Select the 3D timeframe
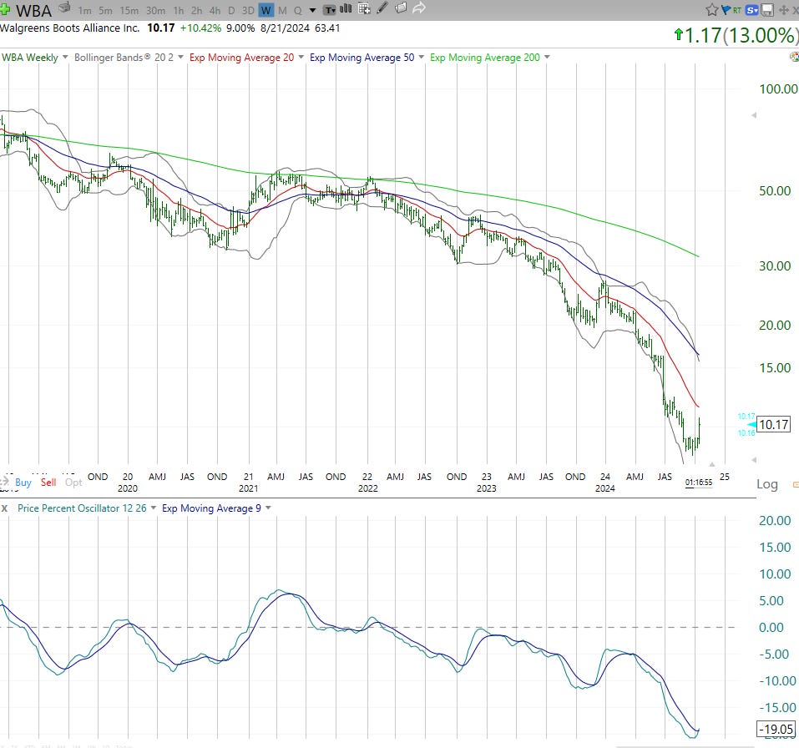 coord(248,10)
